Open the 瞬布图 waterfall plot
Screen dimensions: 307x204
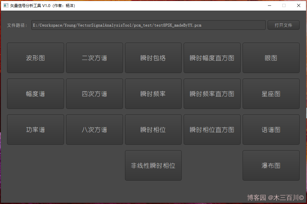click(271, 166)
